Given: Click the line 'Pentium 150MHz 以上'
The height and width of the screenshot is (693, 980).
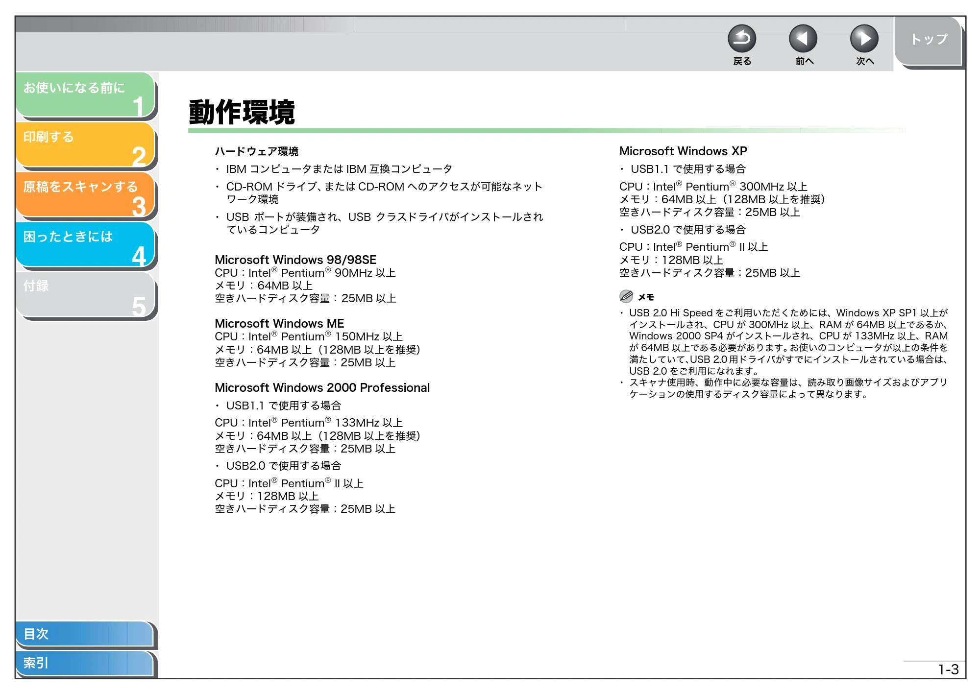Looking at the screenshot, I should pos(309,336).
